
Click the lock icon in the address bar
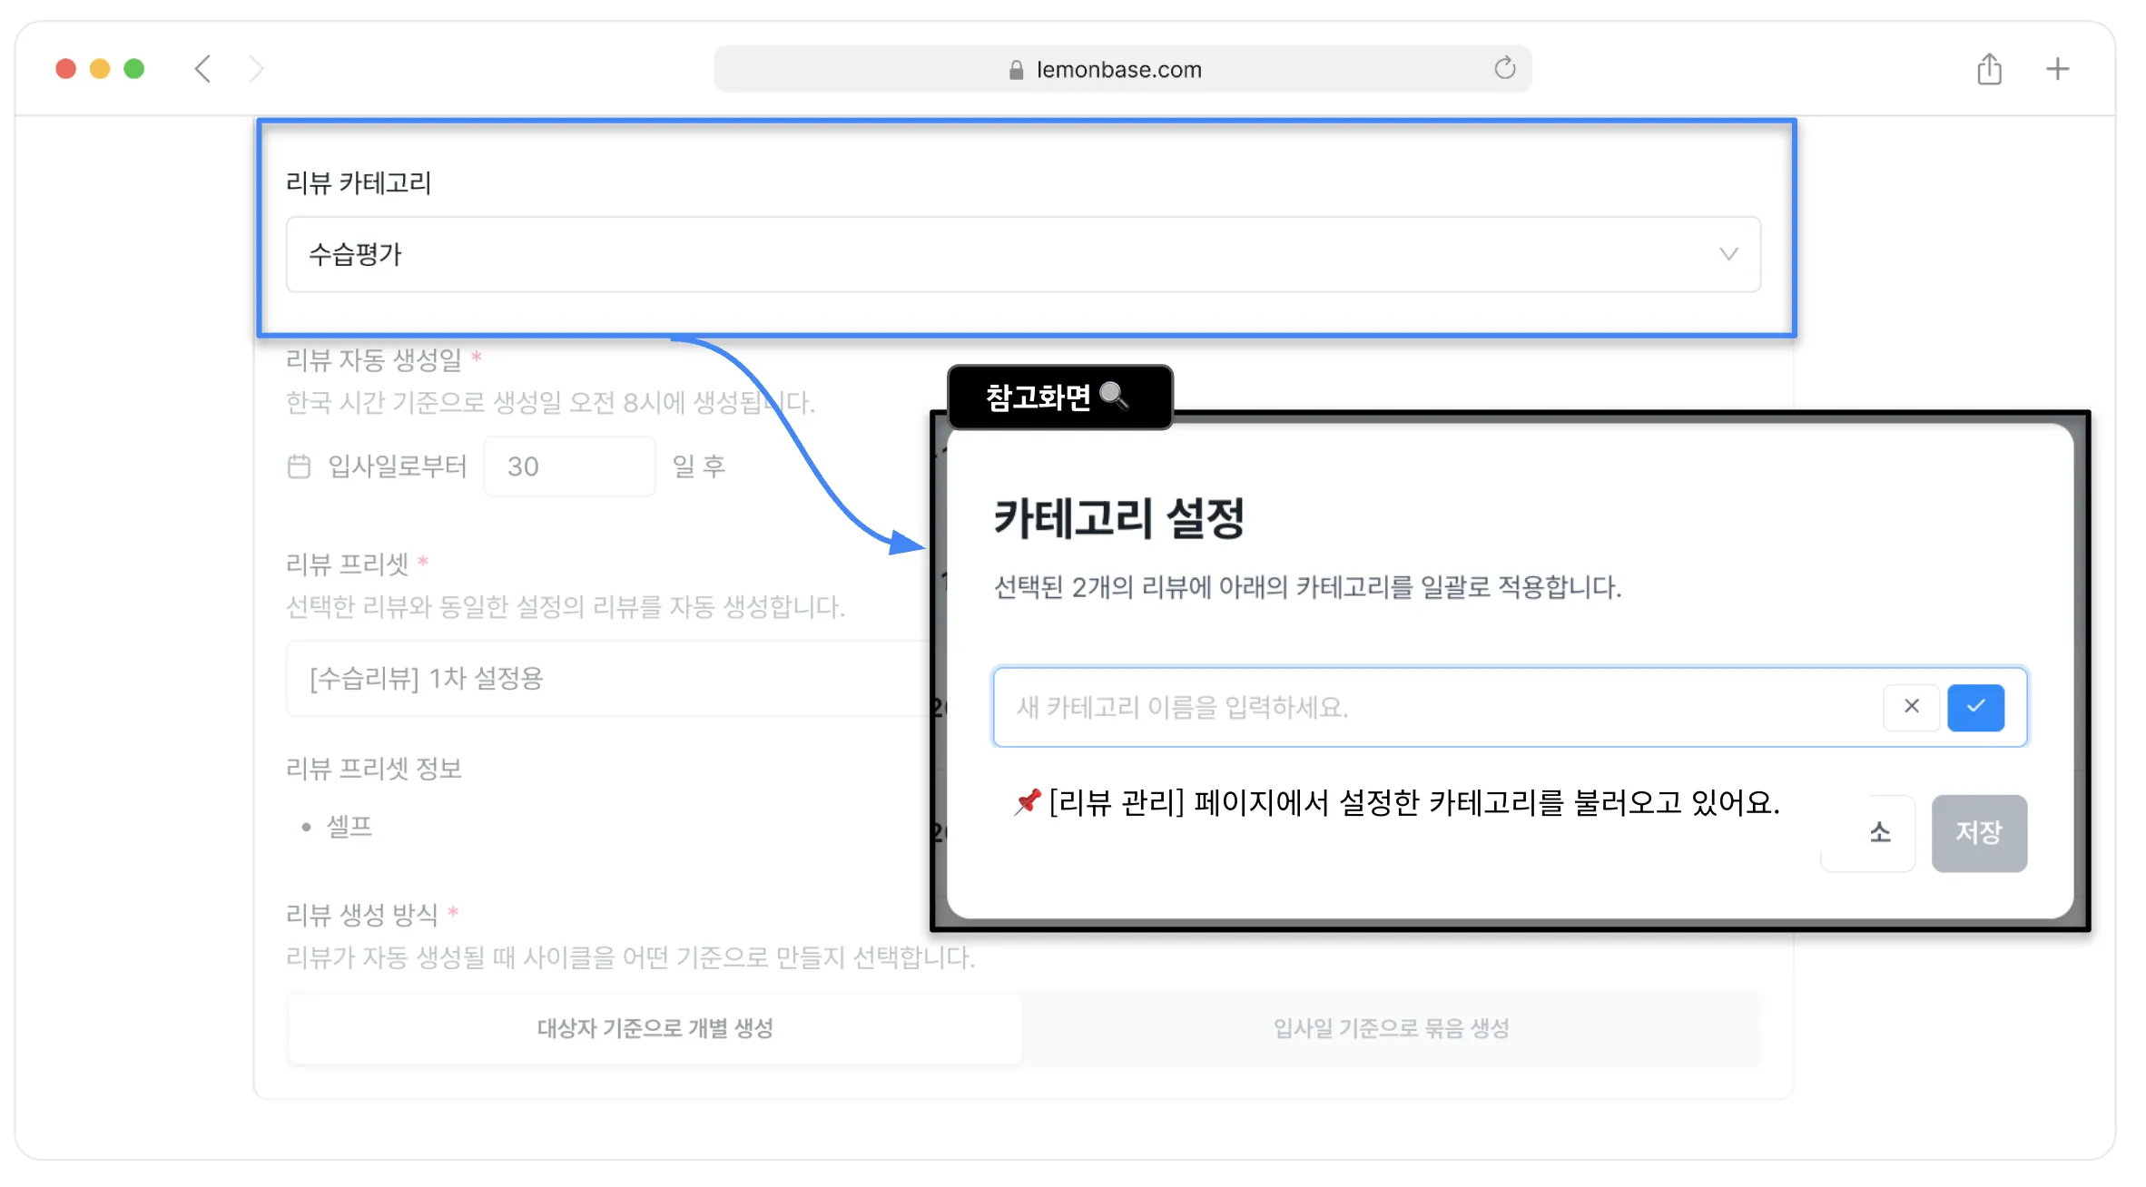point(1016,70)
